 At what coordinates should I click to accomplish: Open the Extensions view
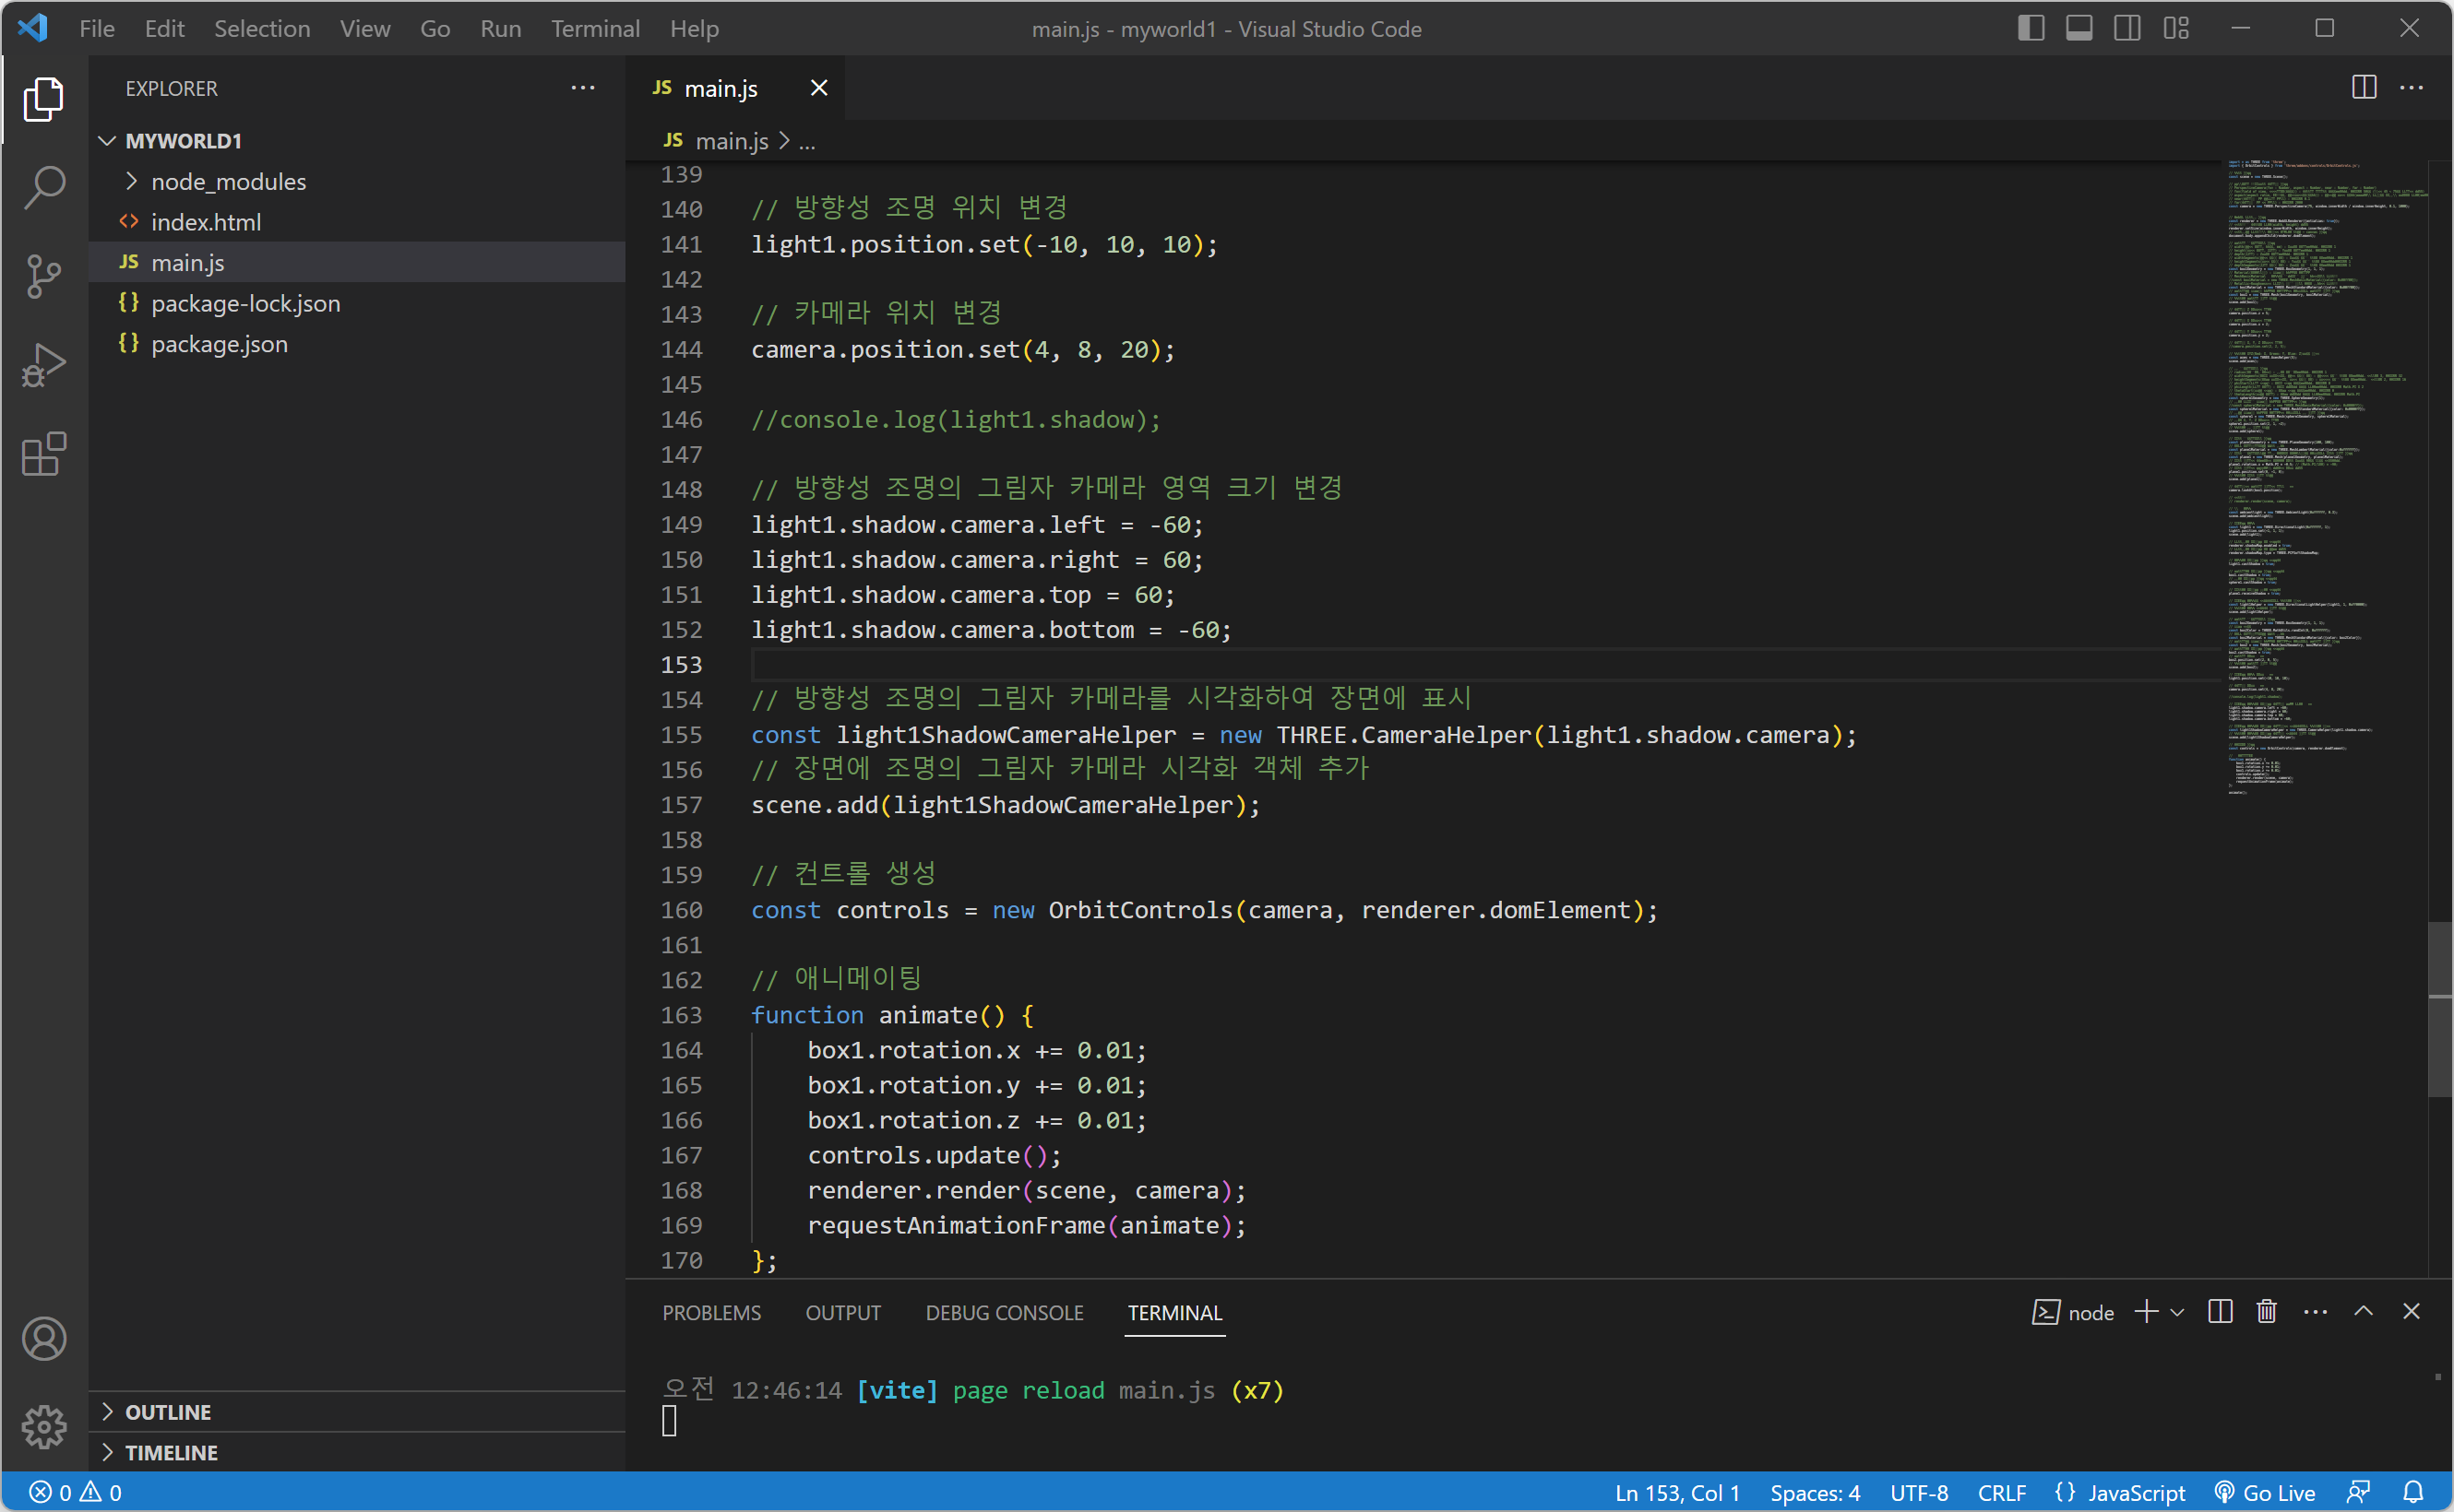pyautogui.click(x=44, y=455)
